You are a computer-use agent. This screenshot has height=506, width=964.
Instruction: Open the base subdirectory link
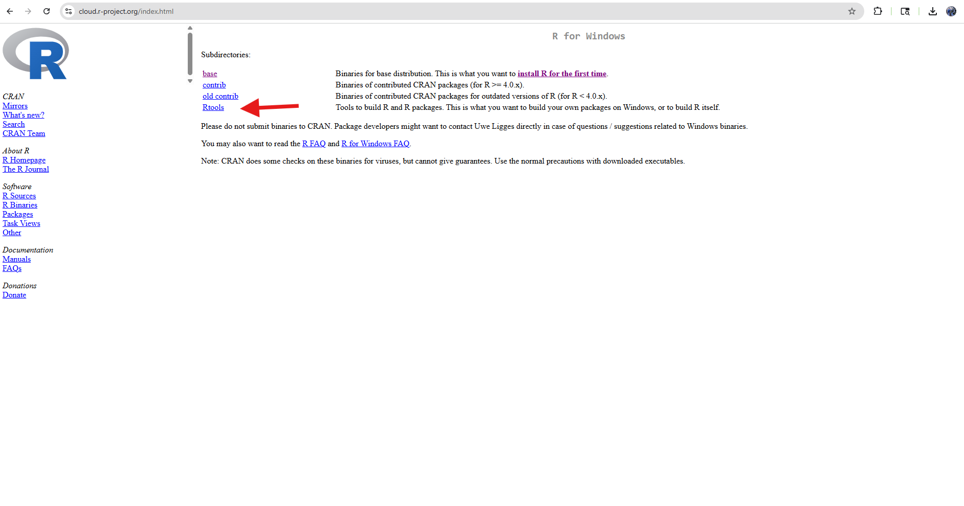210,74
